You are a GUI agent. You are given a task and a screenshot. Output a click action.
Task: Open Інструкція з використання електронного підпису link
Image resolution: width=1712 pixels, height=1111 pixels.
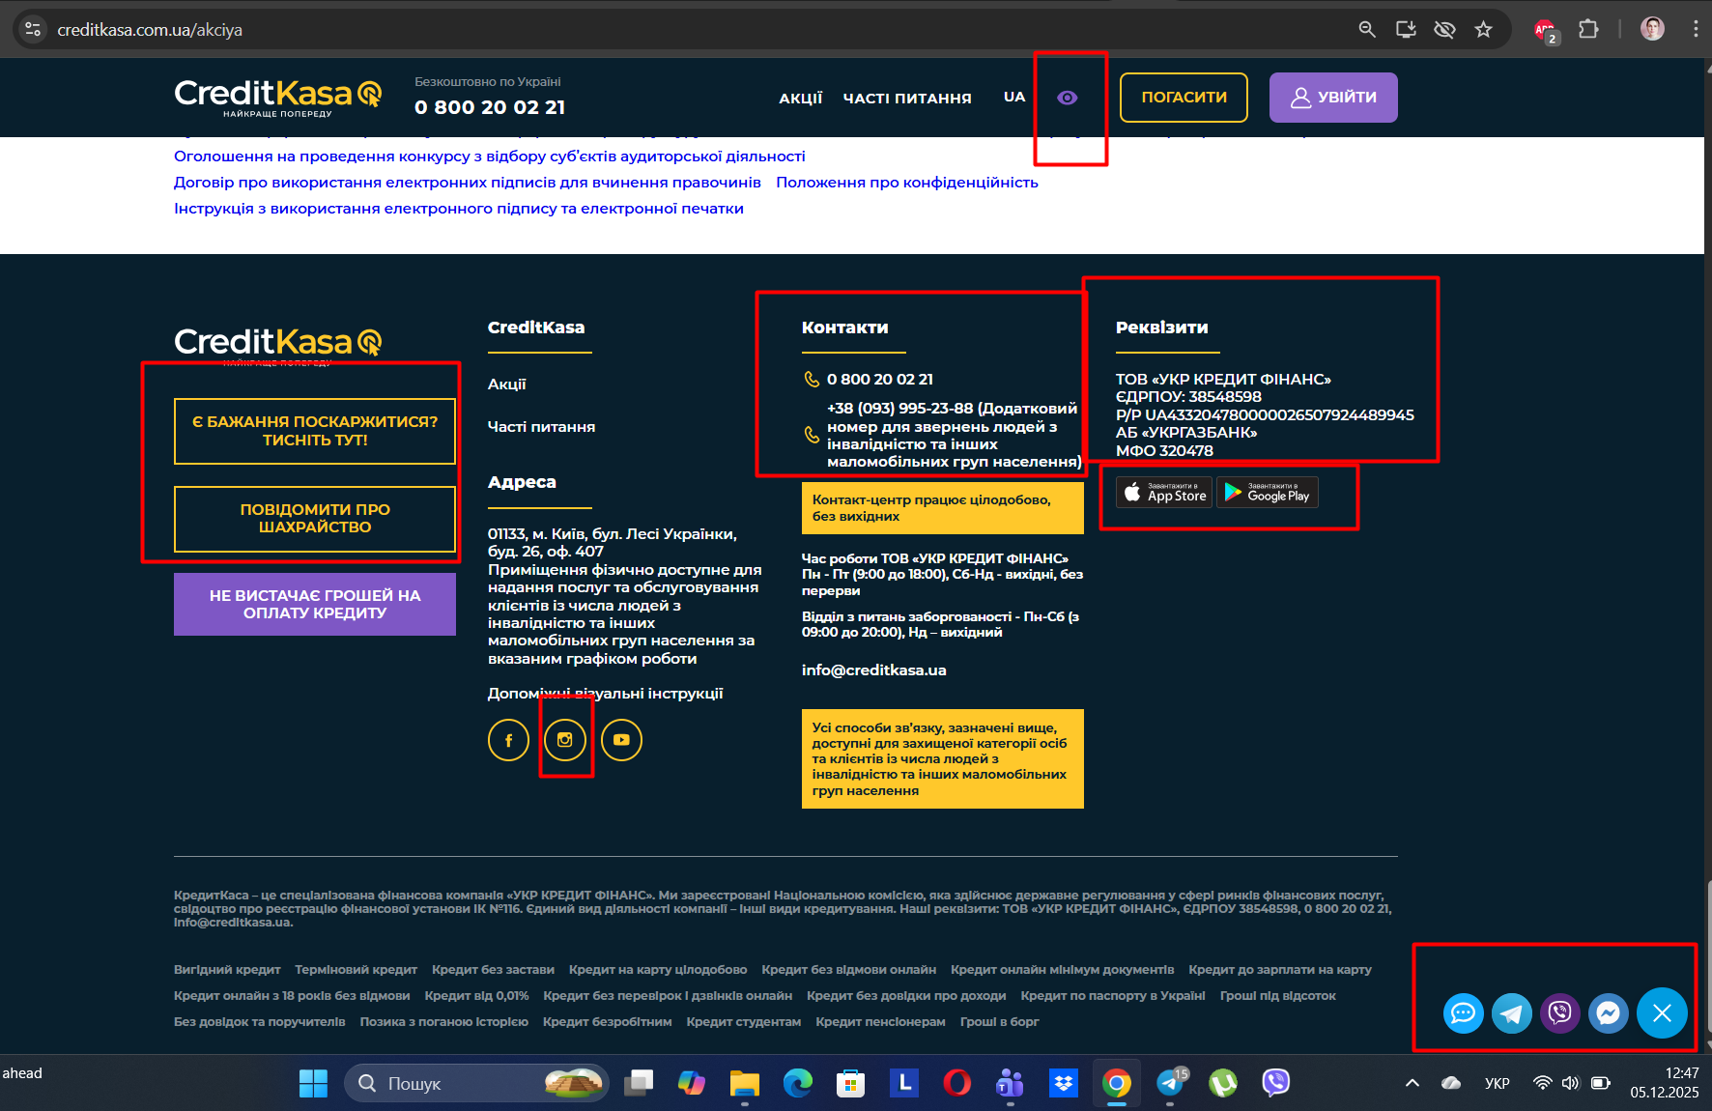459,209
